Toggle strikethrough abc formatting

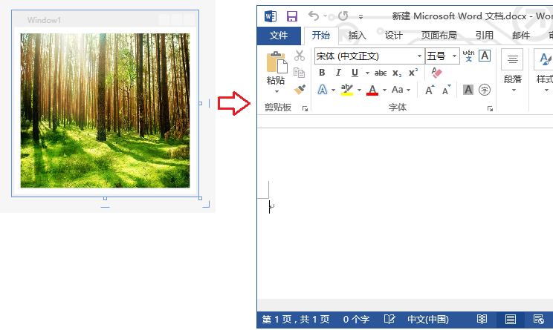tap(381, 73)
